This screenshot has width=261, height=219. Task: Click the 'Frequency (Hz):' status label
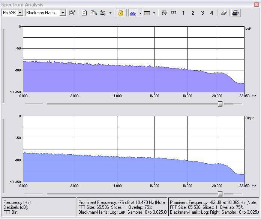(x=17, y=202)
